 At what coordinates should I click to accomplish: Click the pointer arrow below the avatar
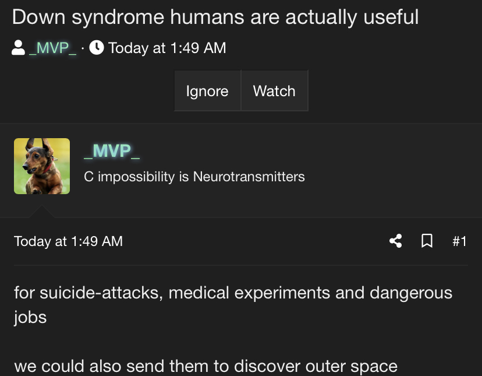click(42, 212)
